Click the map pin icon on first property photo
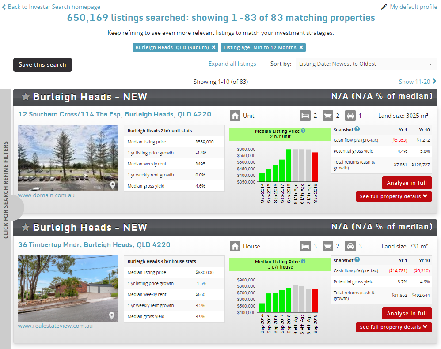The width and height of the screenshot is (441, 349). coord(113,185)
